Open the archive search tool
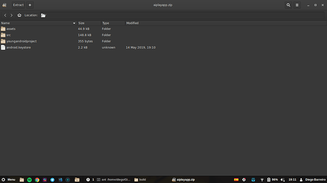The height and width of the screenshot is (183, 327). click(x=288, y=5)
